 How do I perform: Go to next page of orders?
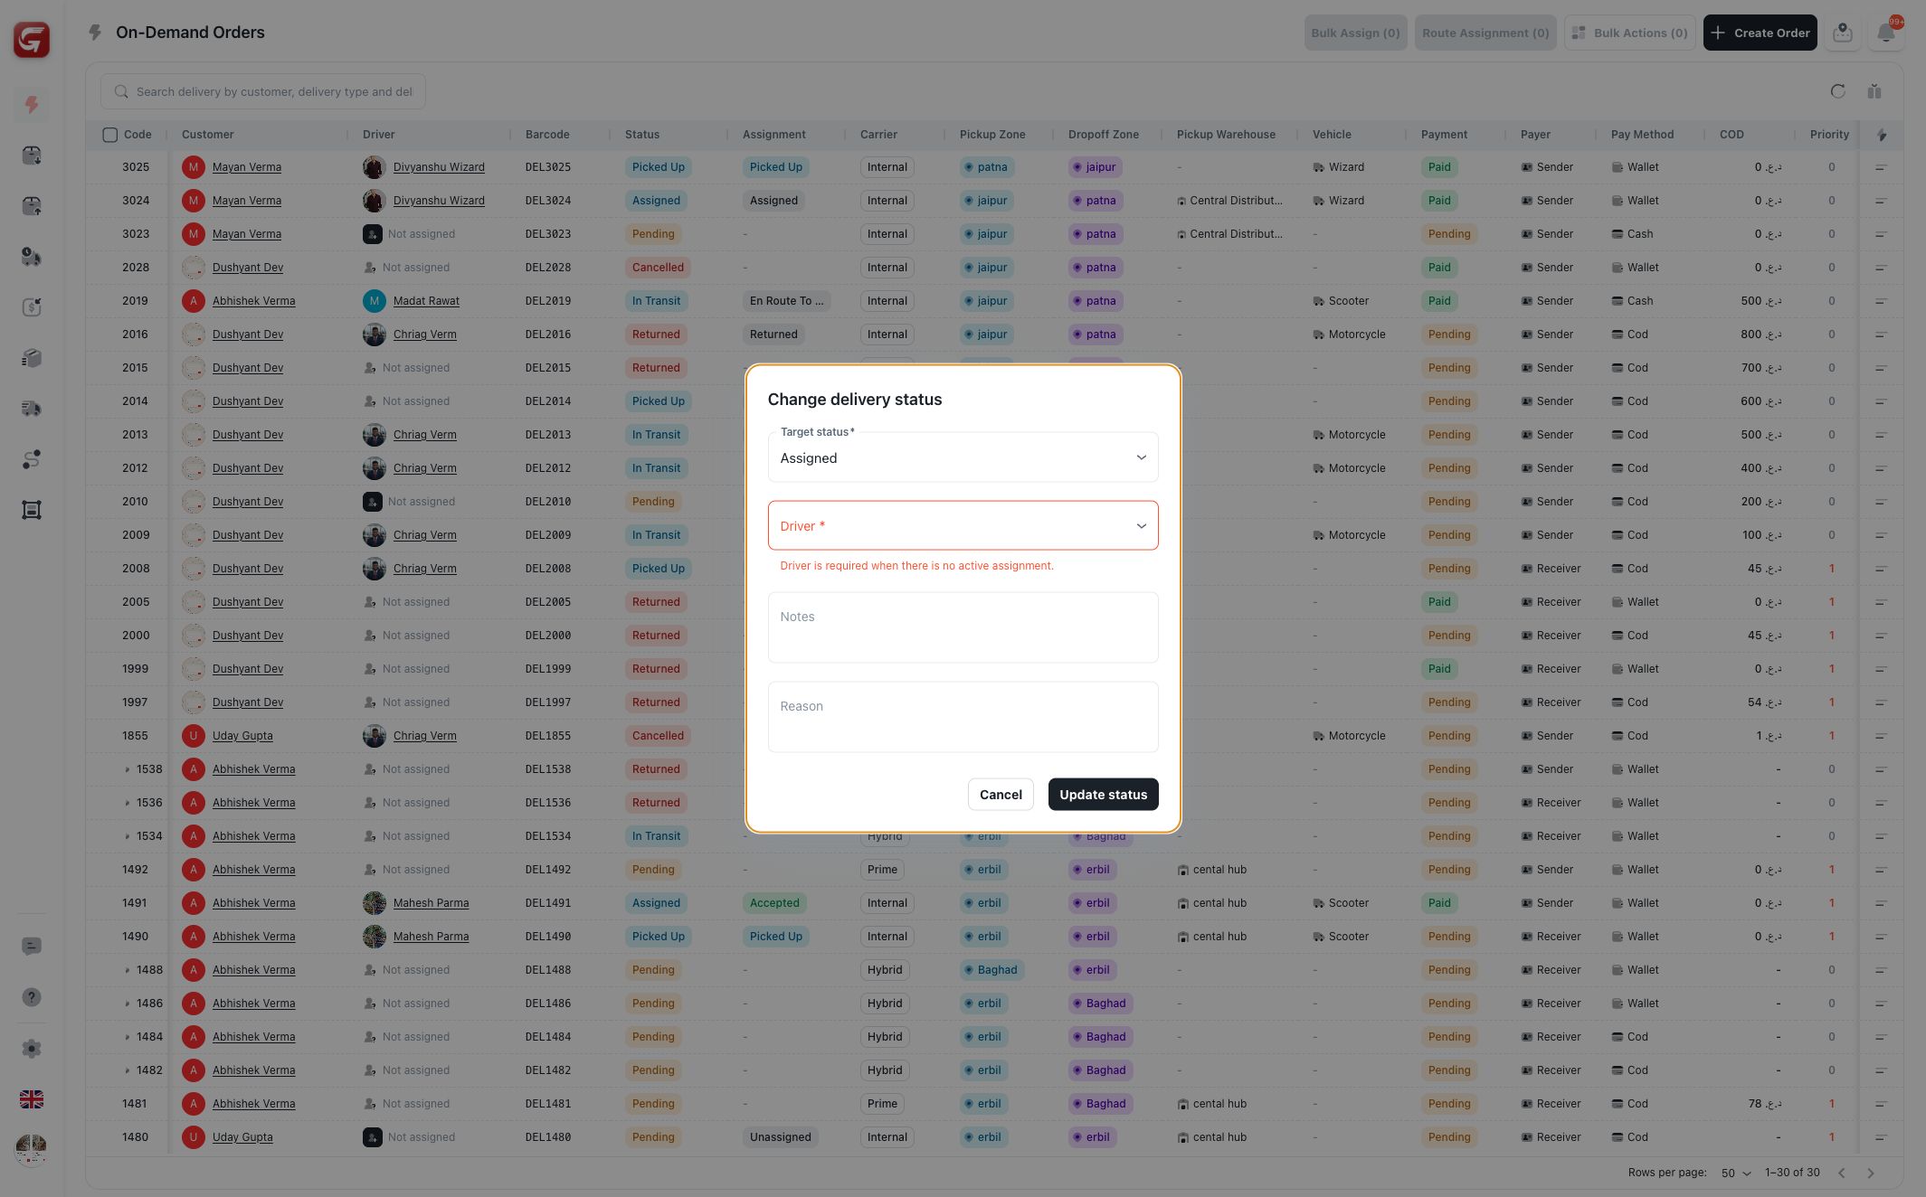click(1871, 1173)
